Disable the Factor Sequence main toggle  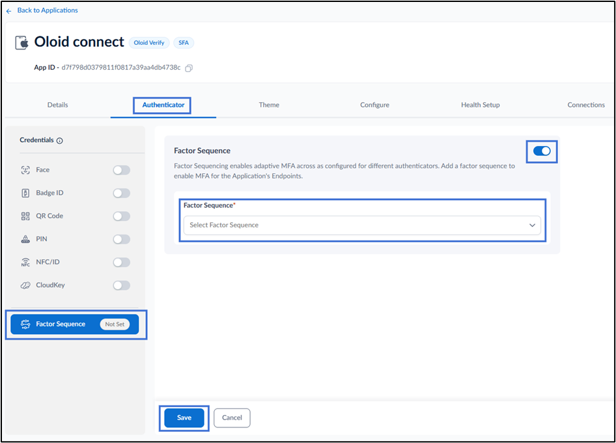pos(542,151)
